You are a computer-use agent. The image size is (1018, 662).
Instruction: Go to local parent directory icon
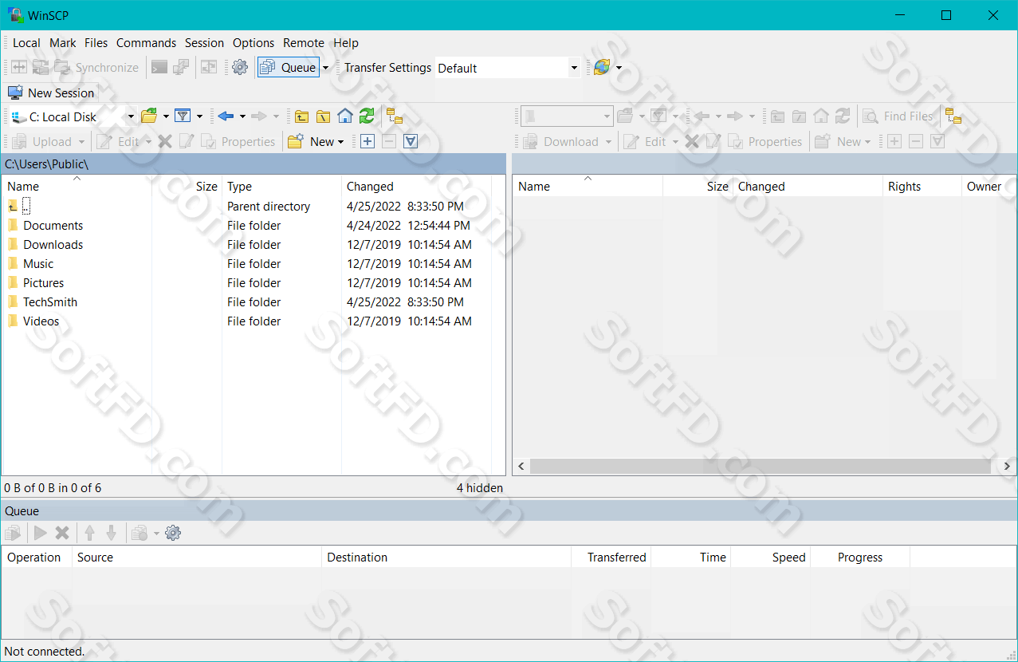(x=301, y=116)
